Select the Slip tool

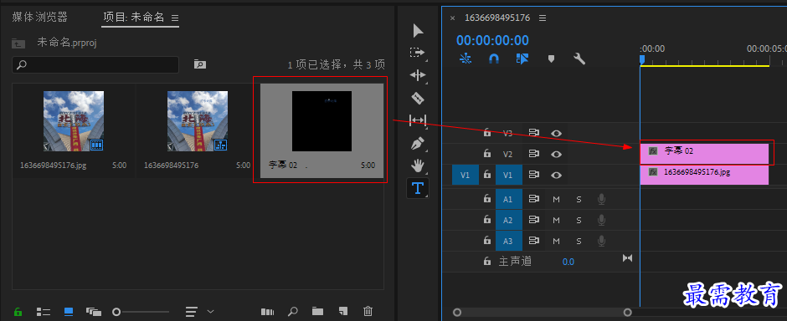coord(418,120)
